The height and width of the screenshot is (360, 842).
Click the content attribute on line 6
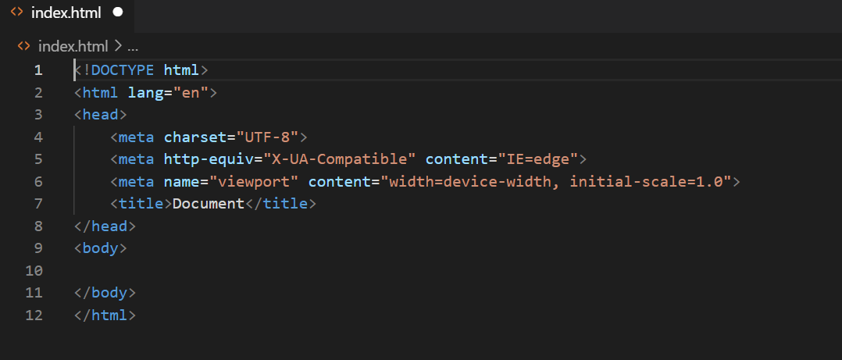[x=339, y=181]
